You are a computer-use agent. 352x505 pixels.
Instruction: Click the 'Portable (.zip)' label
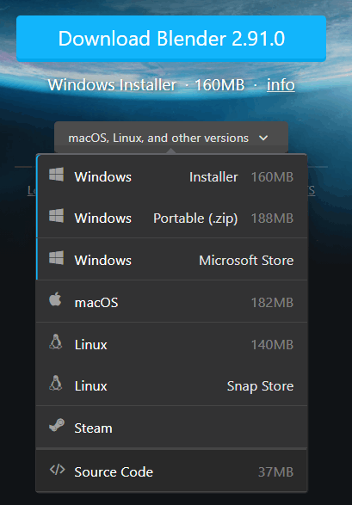[195, 219]
